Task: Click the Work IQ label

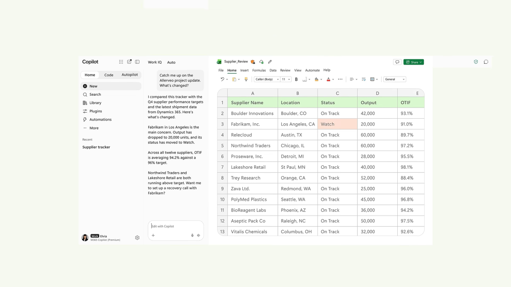Action: (155, 63)
